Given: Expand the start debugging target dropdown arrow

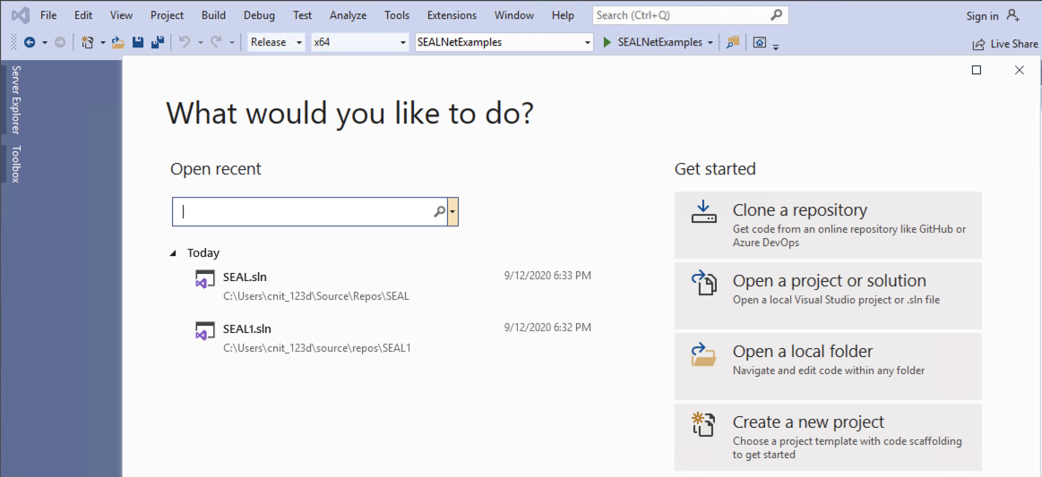Looking at the screenshot, I should pyautogui.click(x=711, y=42).
